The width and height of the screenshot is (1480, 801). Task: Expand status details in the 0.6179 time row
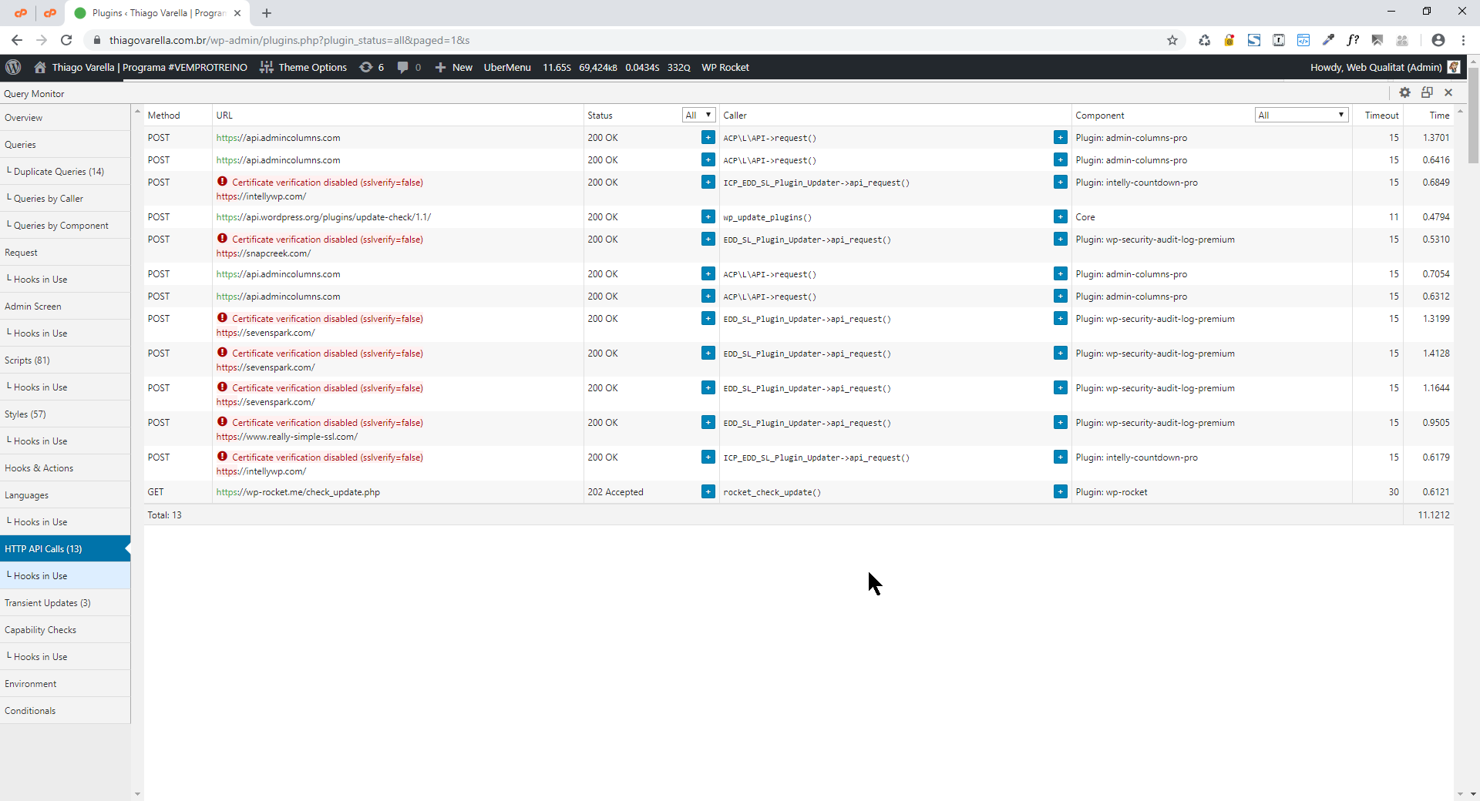point(708,457)
